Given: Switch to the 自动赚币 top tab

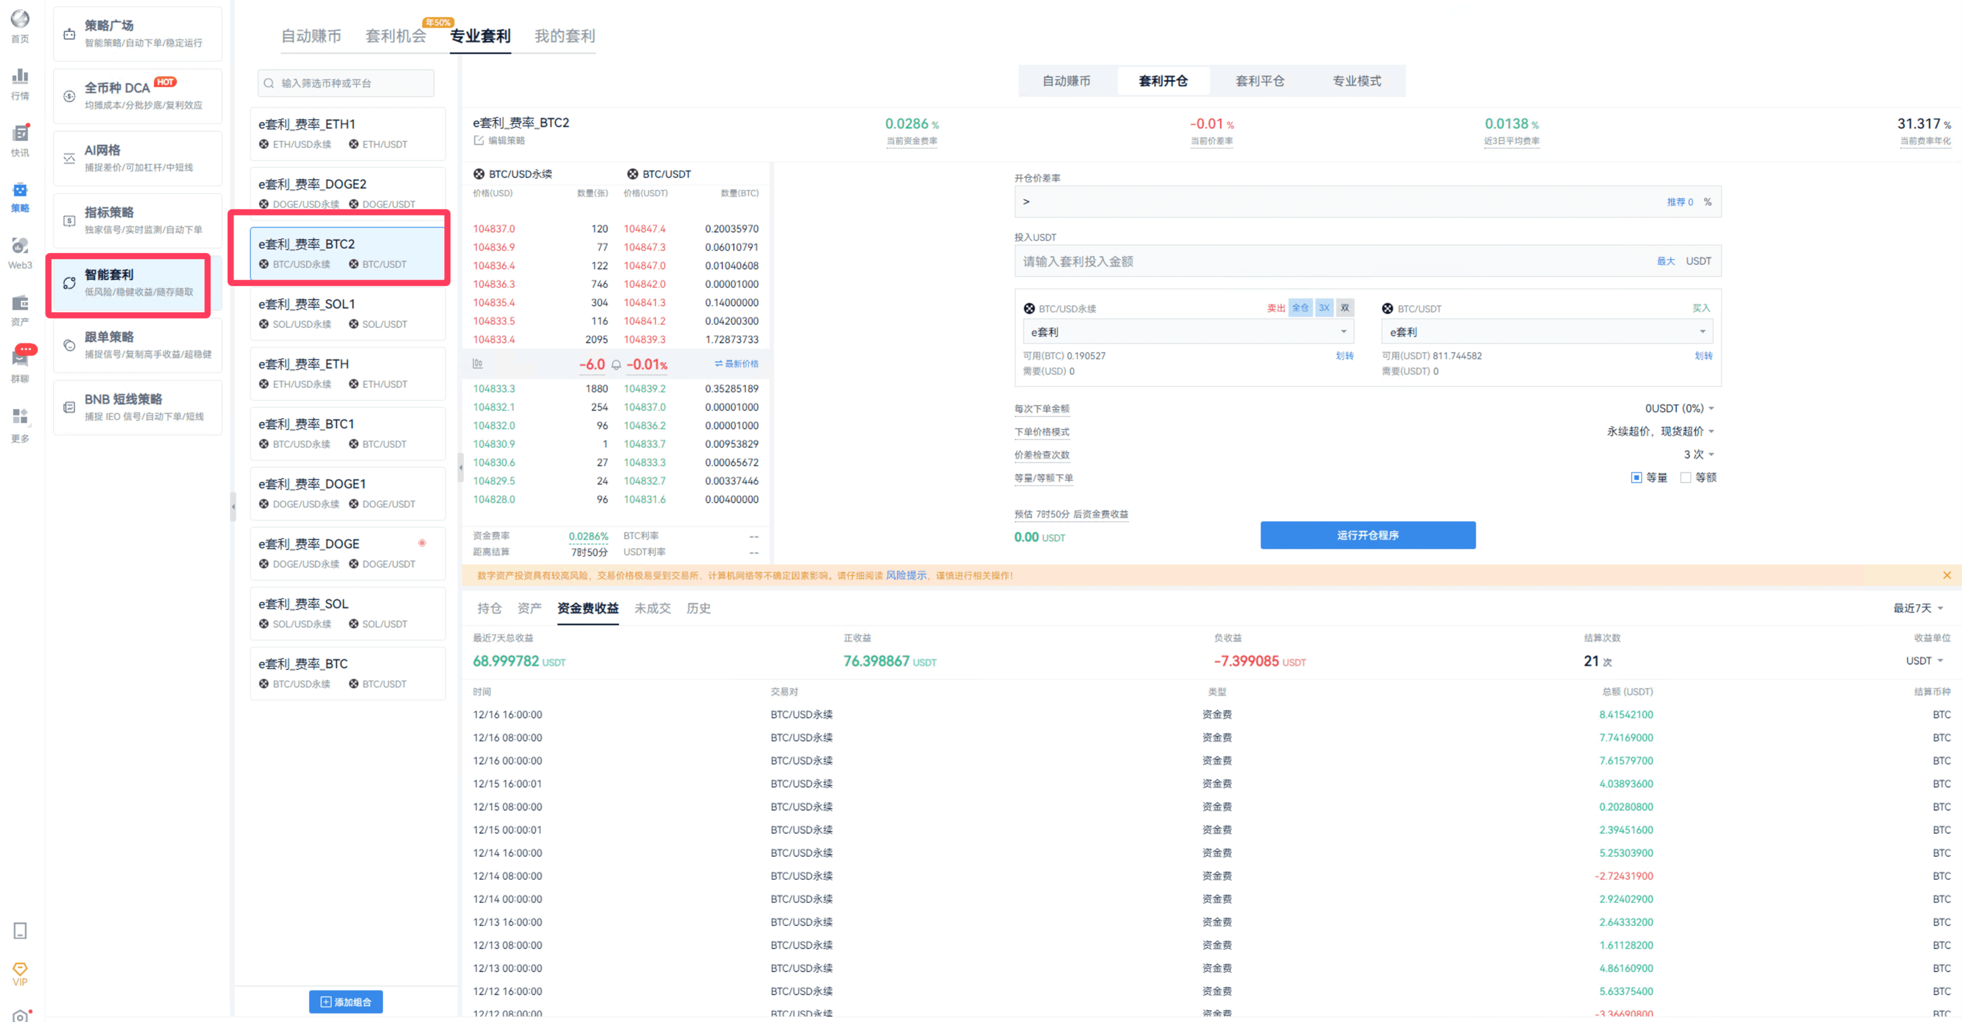Looking at the screenshot, I should click(311, 36).
